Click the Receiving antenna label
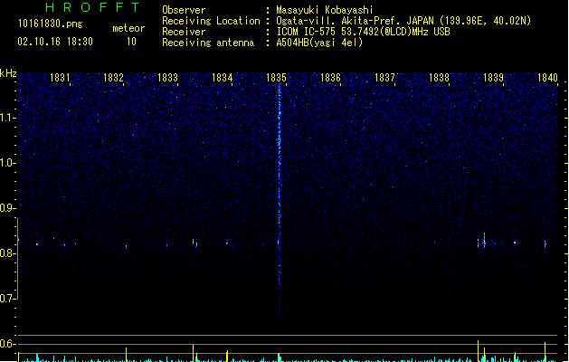Screen dimensions: 569x362 208,43
